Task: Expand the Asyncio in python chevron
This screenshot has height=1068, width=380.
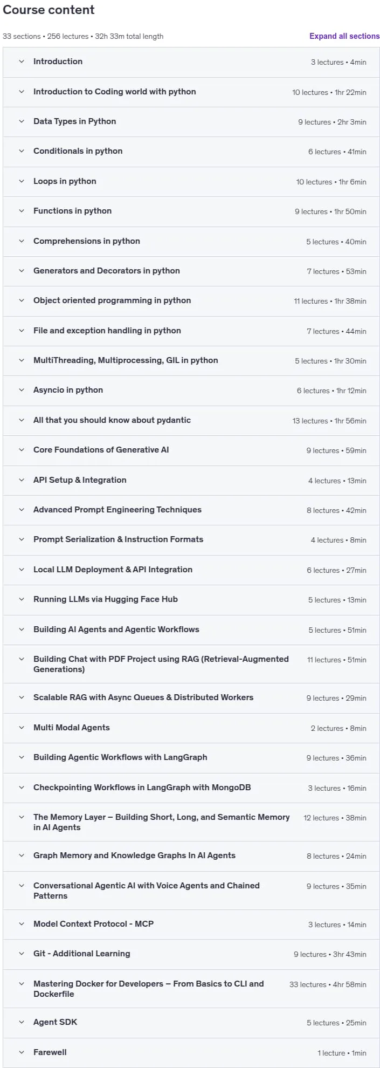Action: (22, 390)
